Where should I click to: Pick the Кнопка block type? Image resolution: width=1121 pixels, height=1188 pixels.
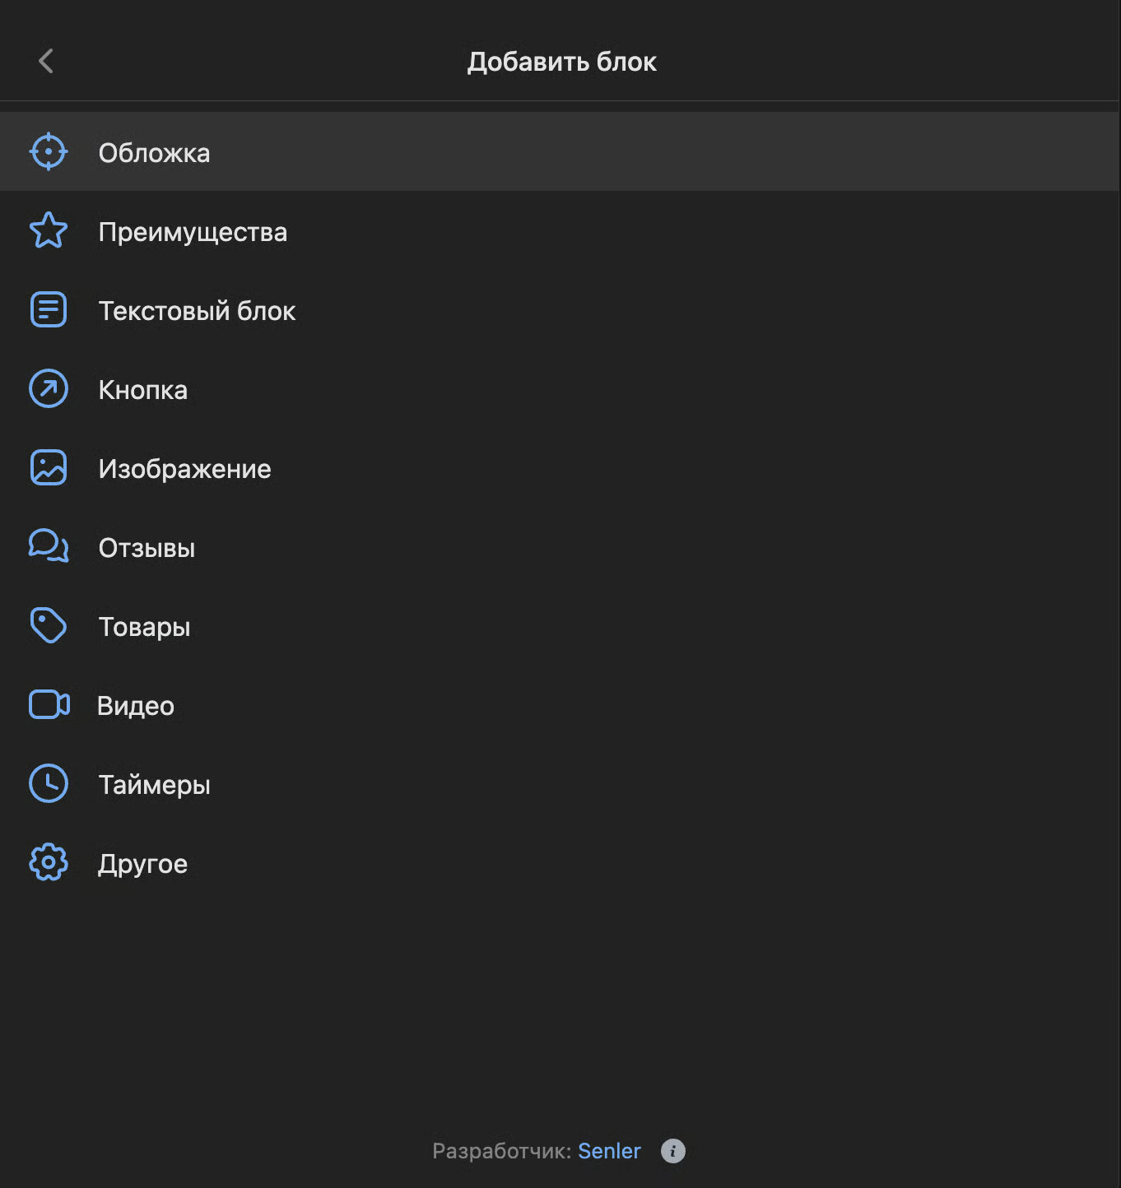point(143,390)
